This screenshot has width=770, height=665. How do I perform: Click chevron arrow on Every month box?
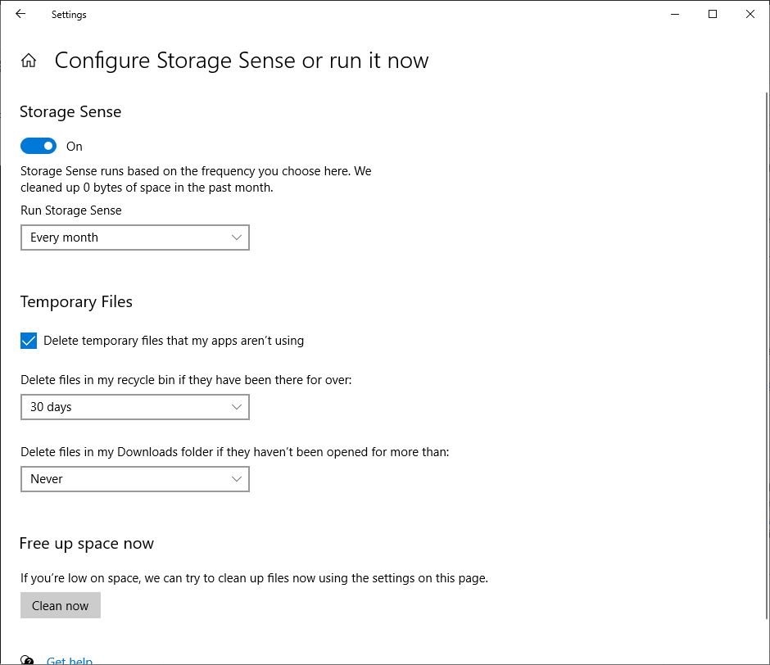(x=237, y=237)
